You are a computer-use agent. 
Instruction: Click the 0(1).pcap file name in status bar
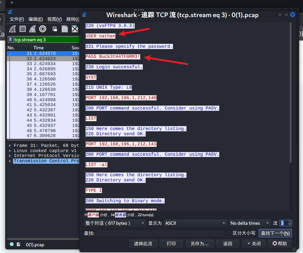(x=35, y=244)
